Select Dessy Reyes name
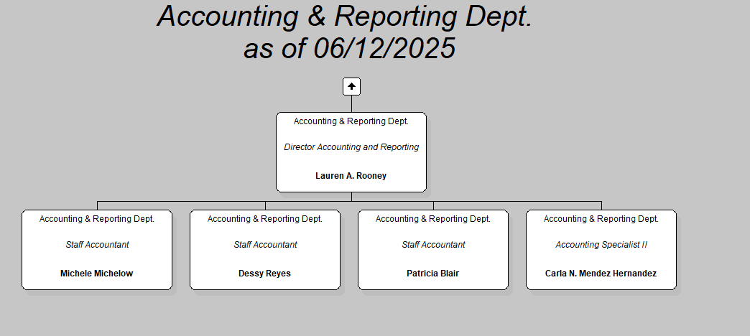Viewport: 750px width, 336px height. point(264,274)
